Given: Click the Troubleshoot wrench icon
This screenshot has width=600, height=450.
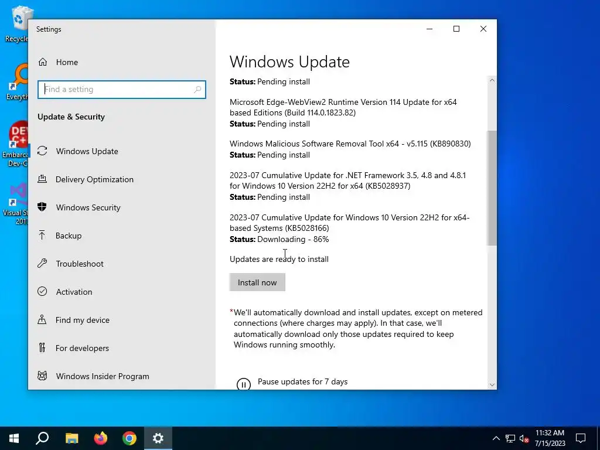Looking at the screenshot, I should pyautogui.click(x=42, y=263).
